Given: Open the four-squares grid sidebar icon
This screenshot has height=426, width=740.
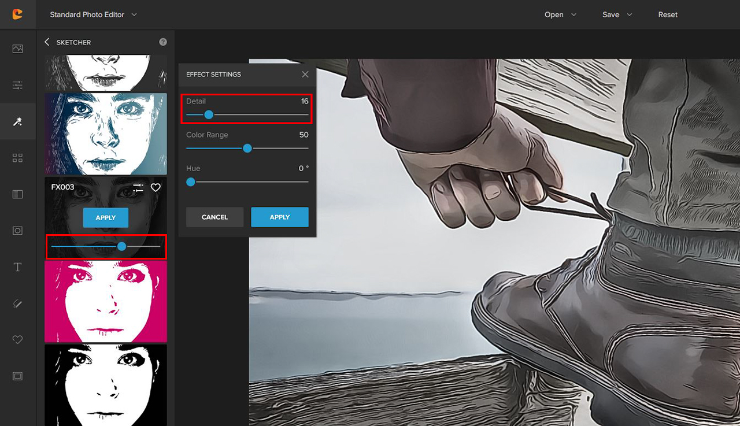Looking at the screenshot, I should click(17, 158).
